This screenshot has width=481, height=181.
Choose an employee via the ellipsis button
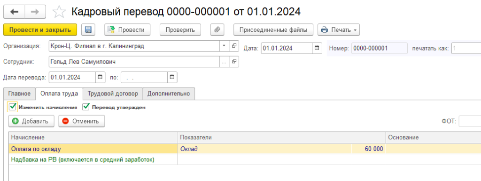(224, 61)
